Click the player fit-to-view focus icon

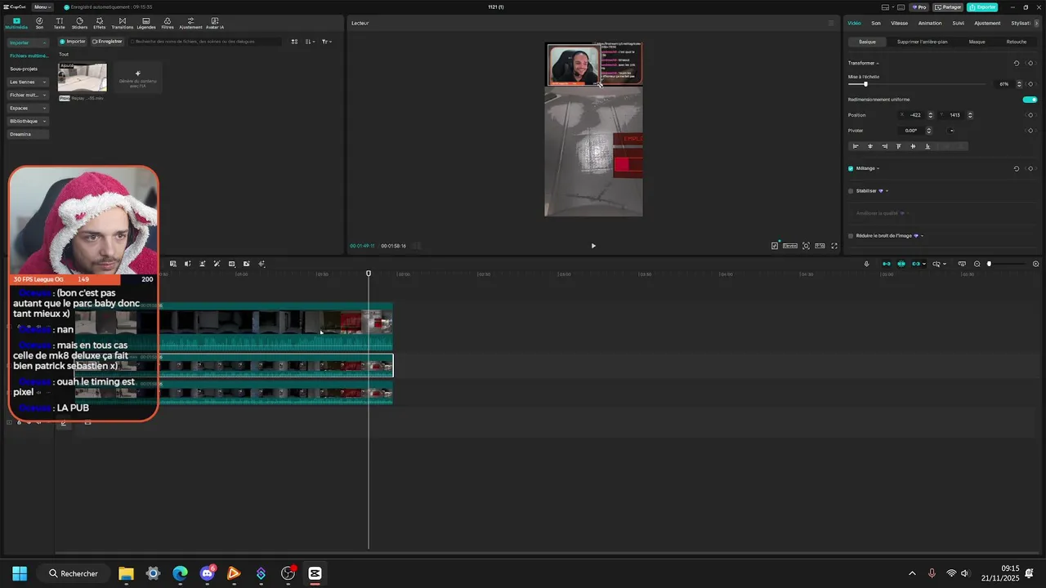(806, 246)
